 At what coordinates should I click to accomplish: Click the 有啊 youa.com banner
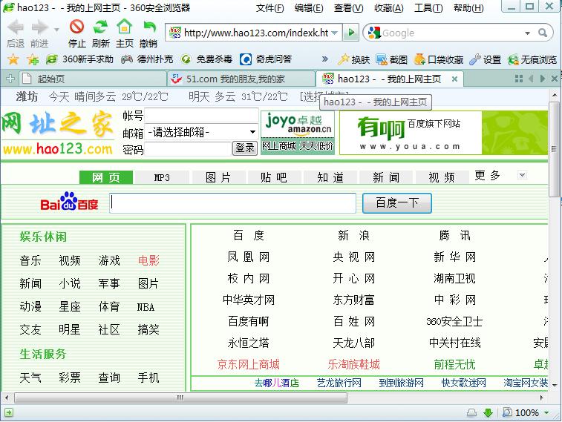pyautogui.click(x=443, y=133)
